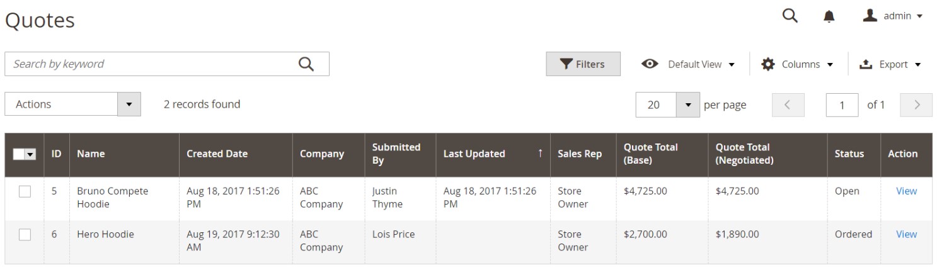Viewport: 937px width, 270px height.
Task: Expand the per page count dropdown
Action: [688, 105]
